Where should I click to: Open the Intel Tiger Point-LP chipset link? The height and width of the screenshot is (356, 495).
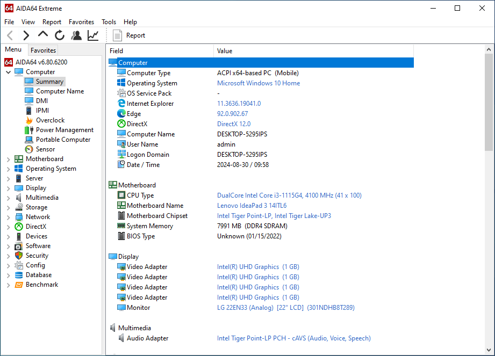click(x=274, y=216)
